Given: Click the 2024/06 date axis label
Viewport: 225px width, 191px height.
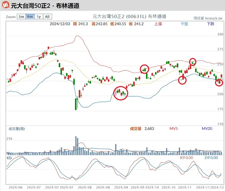Looking at the screenshot, I should pyautogui.click(x=16, y=187).
